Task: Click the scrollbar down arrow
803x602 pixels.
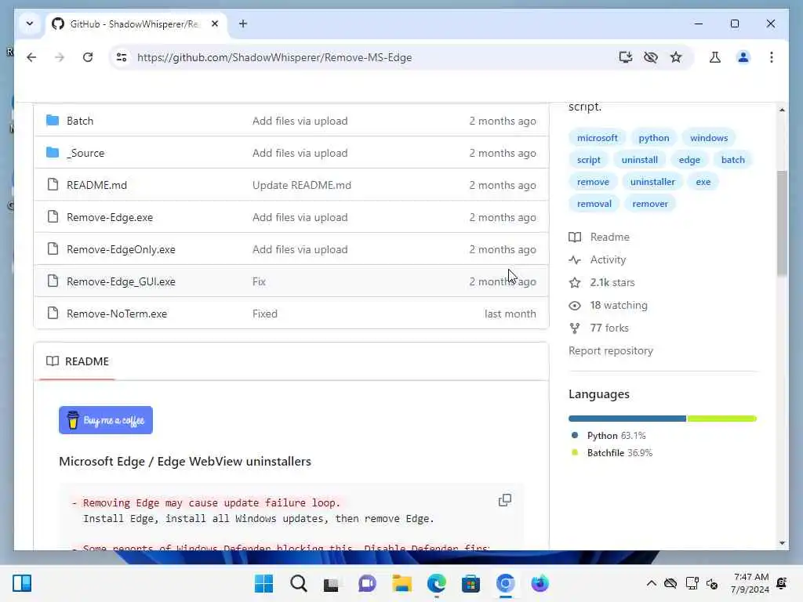Action: (x=782, y=543)
